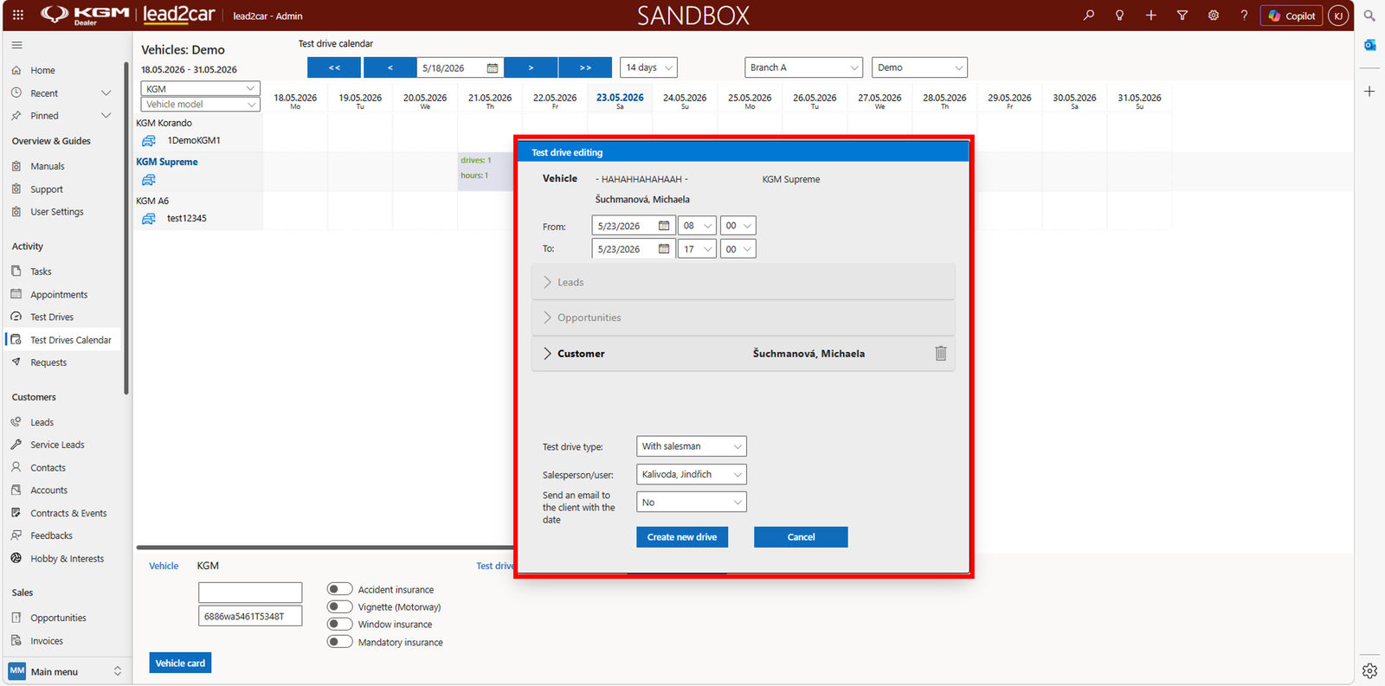
Task: Click Create new drive button
Action: coord(682,537)
